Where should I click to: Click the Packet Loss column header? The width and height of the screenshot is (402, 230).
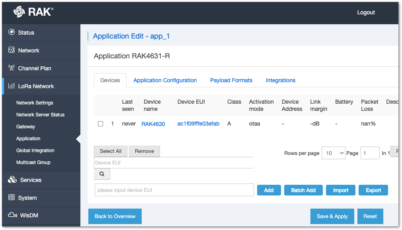point(369,105)
